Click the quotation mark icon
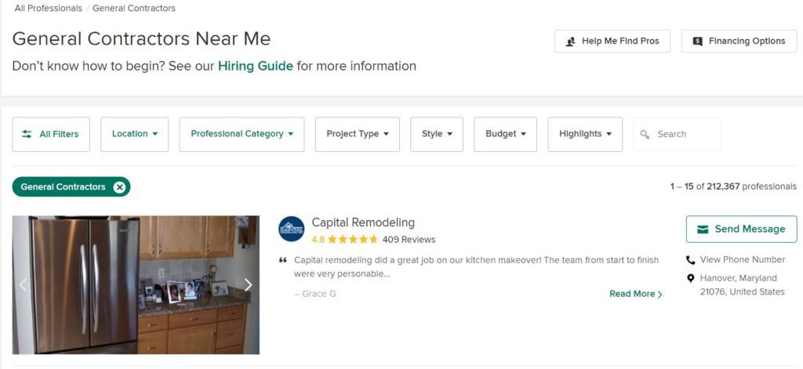The image size is (803, 369). pyautogui.click(x=282, y=260)
